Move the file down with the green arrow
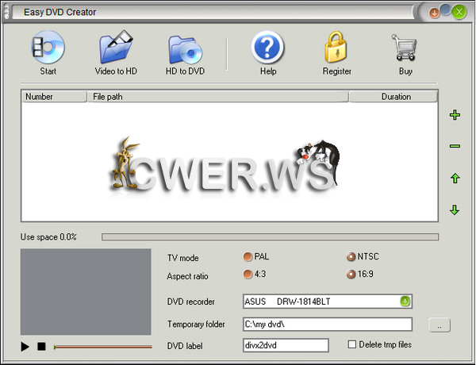This screenshot has height=365, width=476. point(455,210)
